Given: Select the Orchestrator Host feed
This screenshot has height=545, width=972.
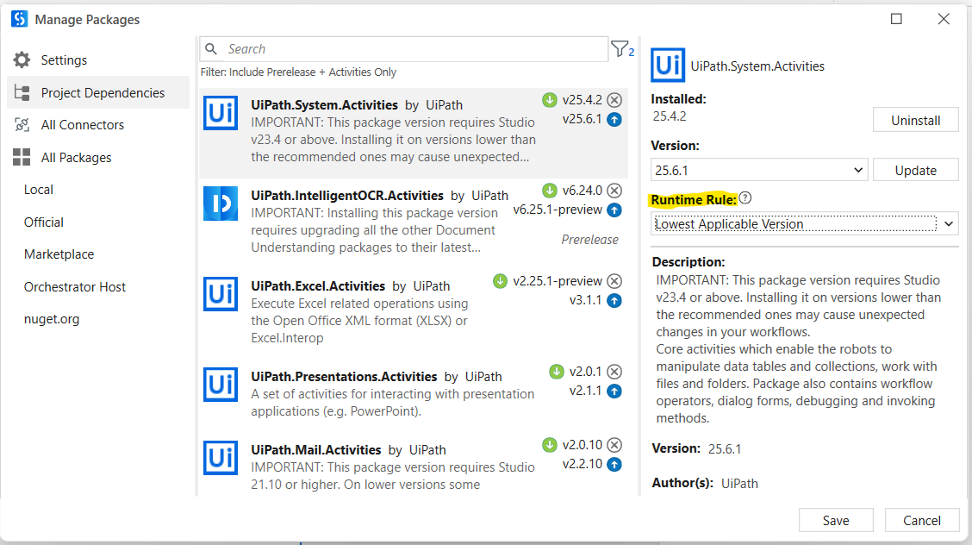Looking at the screenshot, I should pos(75,286).
